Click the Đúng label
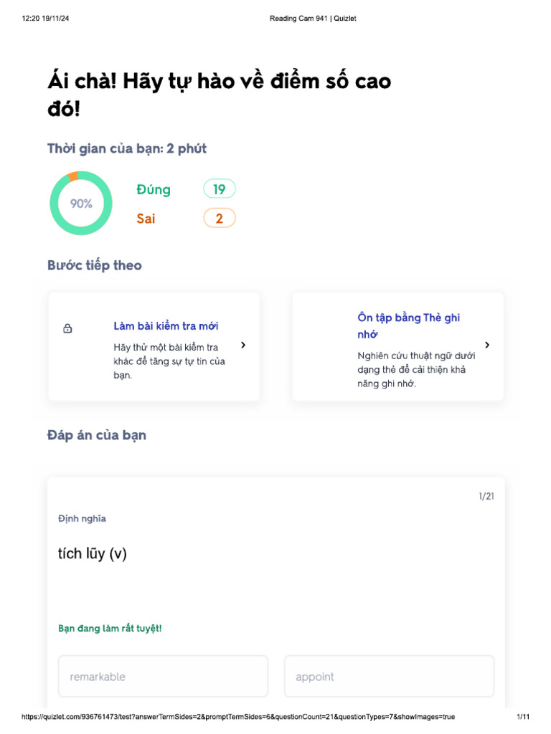The width and height of the screenshot is (551, 734). pos(154,190)
